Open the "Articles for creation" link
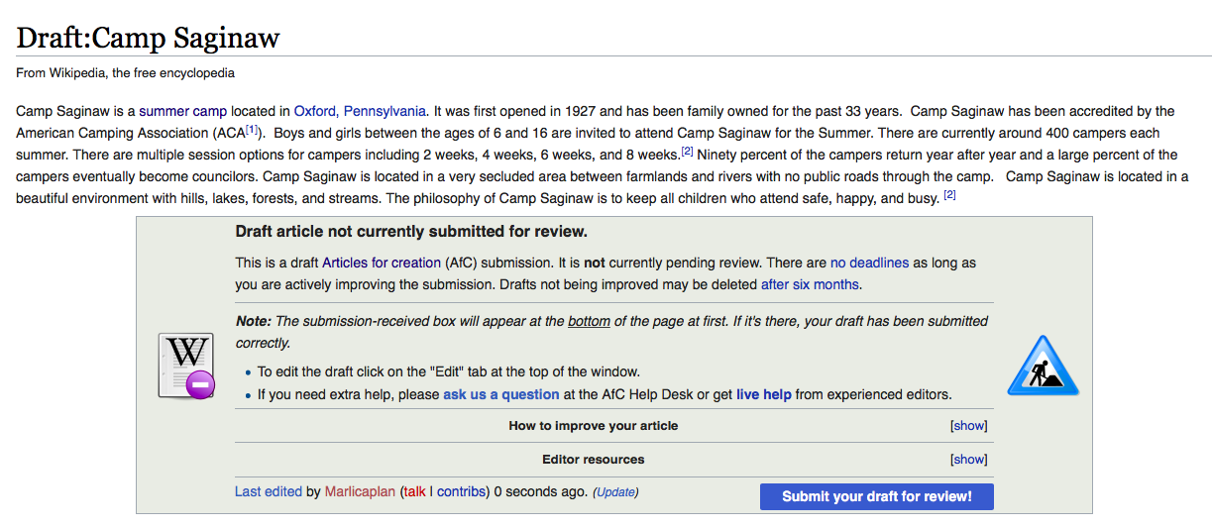The height and width of the screenshot is (529, 1212). click(x=381, y=263)
